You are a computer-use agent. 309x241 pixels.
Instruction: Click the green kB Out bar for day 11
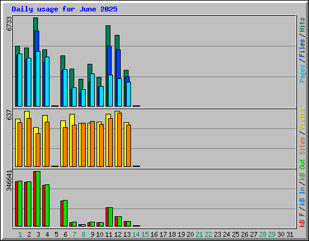(110, 217)
